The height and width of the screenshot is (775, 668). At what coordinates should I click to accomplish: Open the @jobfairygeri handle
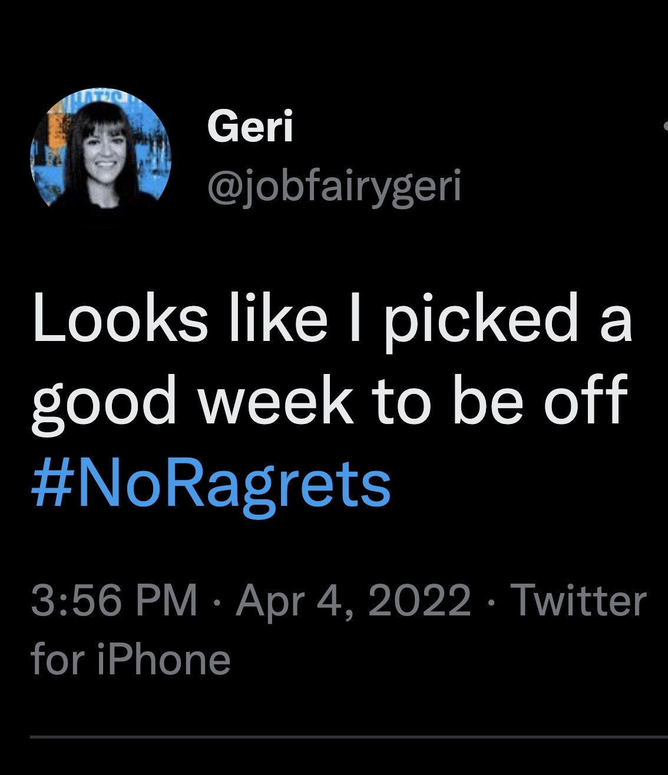(x=334, y=186)
